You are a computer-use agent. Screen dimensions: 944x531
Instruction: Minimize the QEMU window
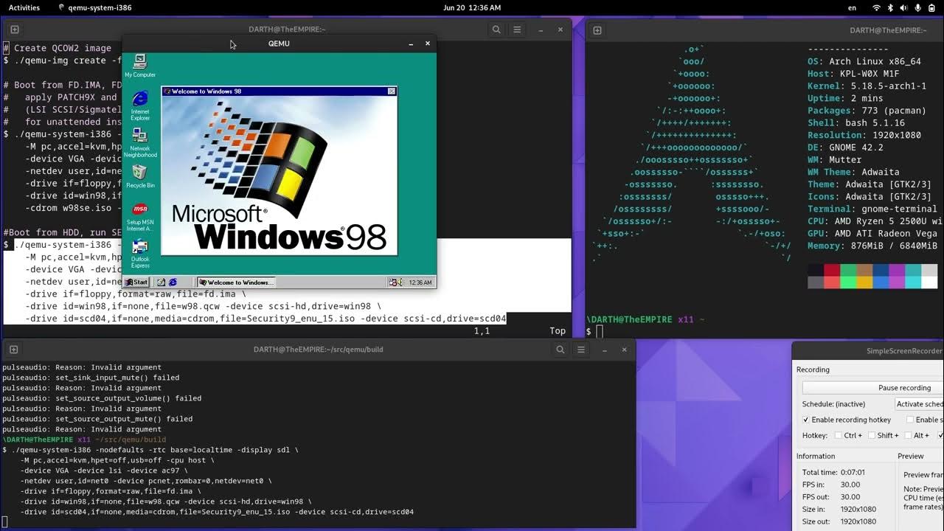pyautogui.click(x=411, y=44)
